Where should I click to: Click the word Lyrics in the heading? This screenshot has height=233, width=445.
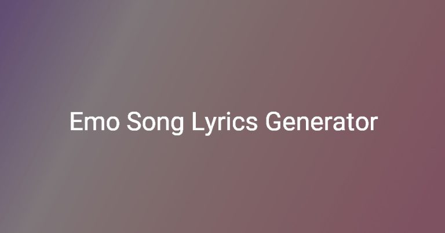tap(225, 123)
